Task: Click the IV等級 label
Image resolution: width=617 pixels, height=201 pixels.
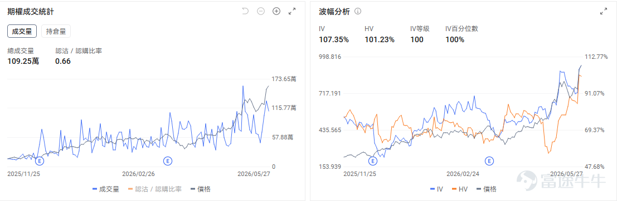Action: click(420, 29)
